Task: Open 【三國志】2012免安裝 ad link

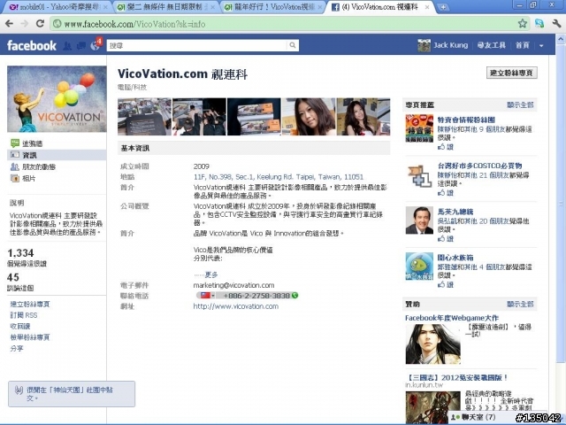Action: [456, 378]
